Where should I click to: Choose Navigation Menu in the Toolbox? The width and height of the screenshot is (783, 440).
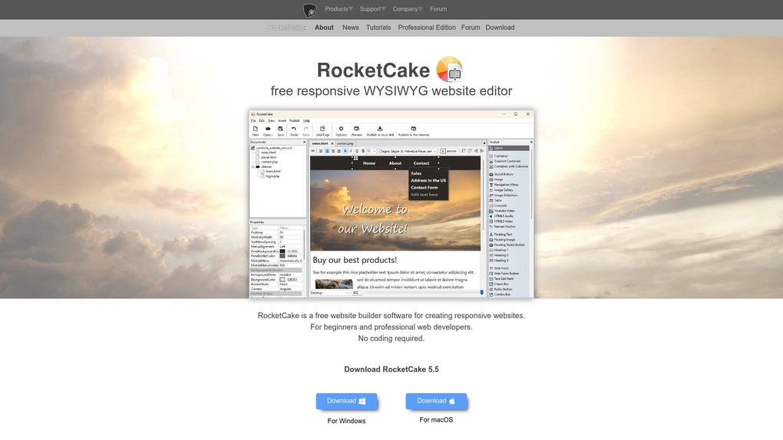pos(504,185)
